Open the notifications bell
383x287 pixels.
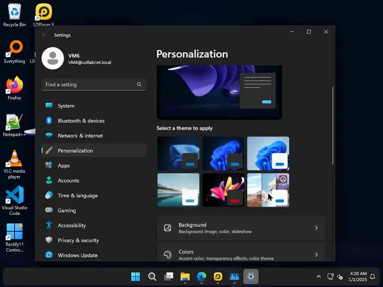373,277
